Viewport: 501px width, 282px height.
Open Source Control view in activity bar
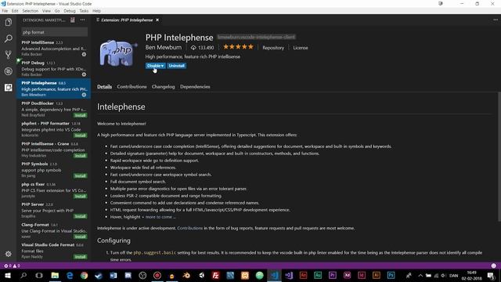(x=9, y=55)
